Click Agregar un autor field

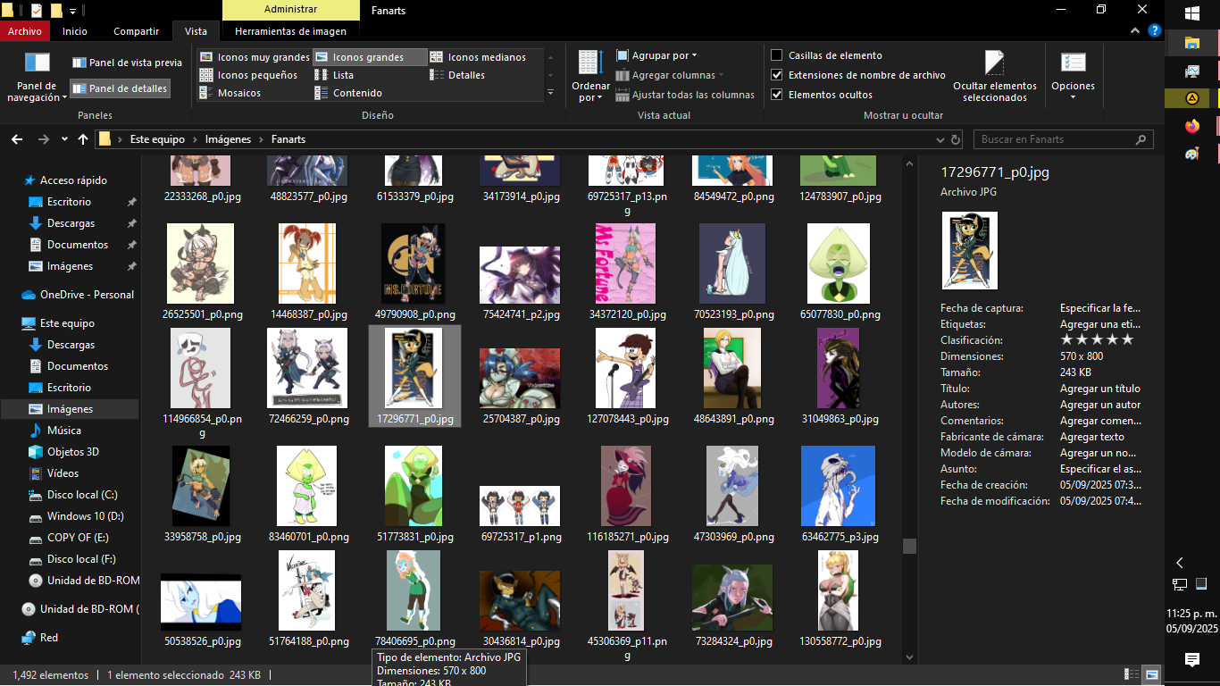(1099, 405)
